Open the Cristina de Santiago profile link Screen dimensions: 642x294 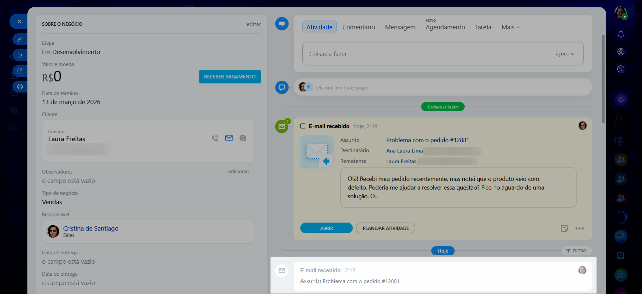91,228
